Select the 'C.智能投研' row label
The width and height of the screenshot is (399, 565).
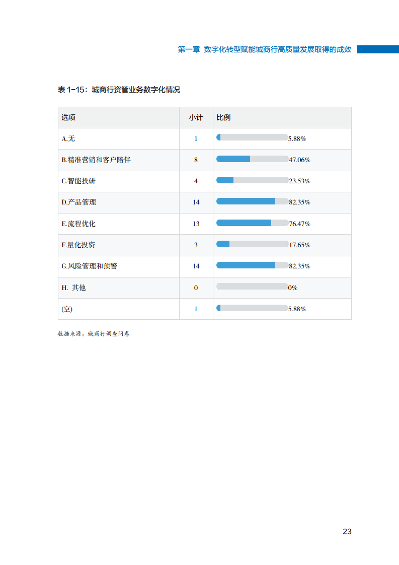click(x=78, y=181)
